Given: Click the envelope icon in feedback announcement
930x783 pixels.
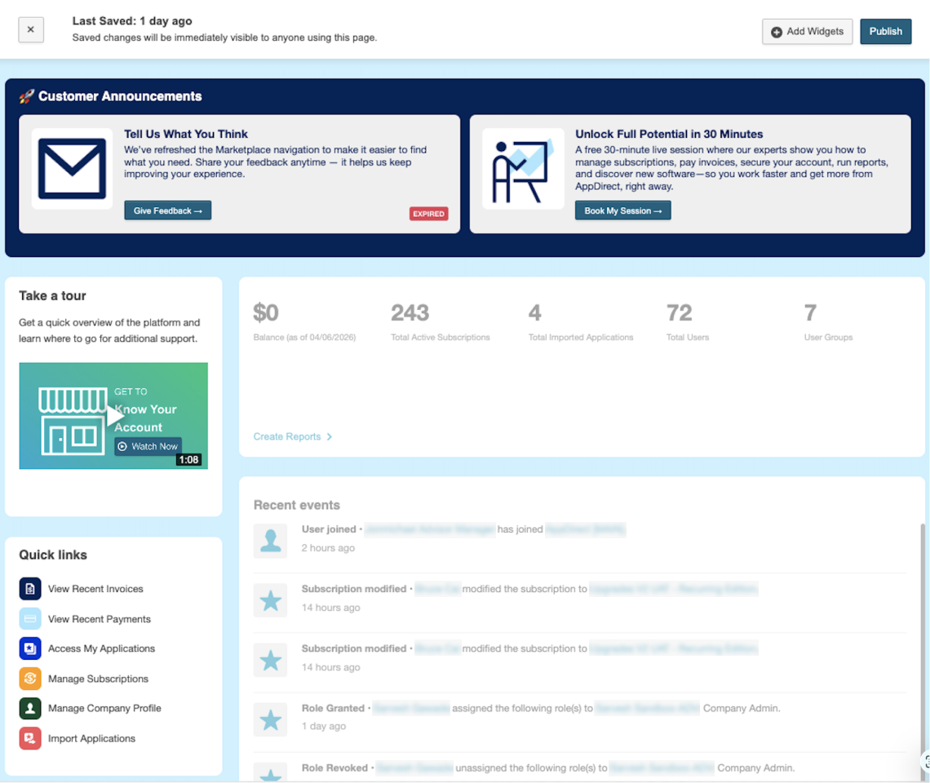Looking at the screenshot, I should click(x=72, y=169).
